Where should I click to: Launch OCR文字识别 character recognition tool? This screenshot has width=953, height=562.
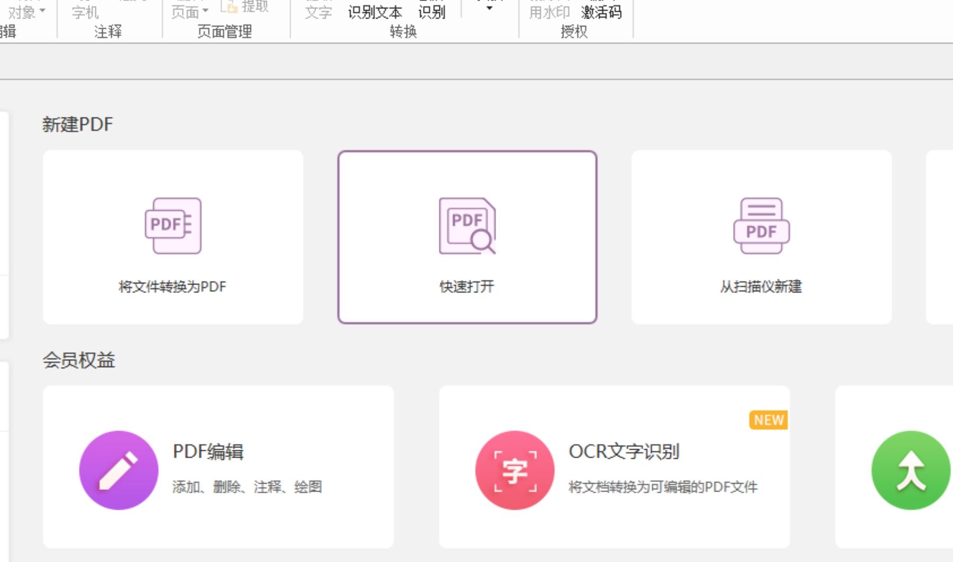coord(515,470)
